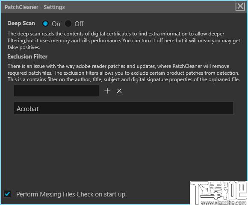Enable Deep Scan with the On radio button

pyautogui.click(x=45, y=23)
